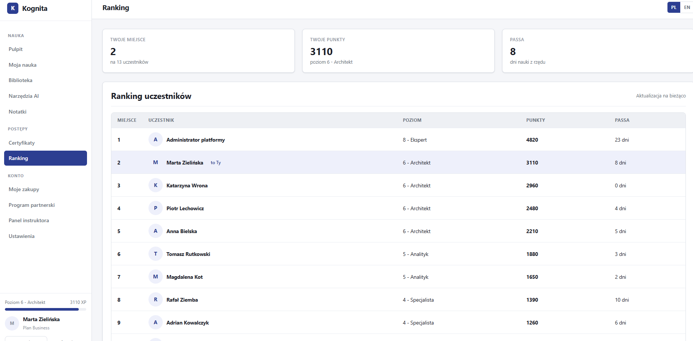Switch language to PL

coord(674,7)
